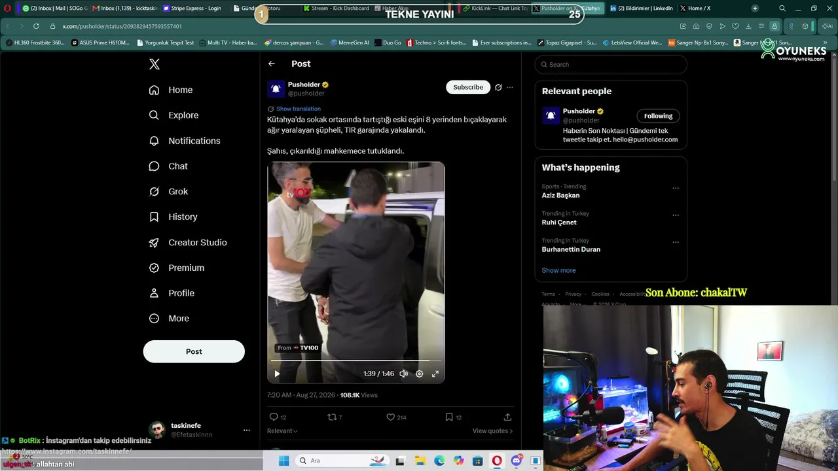The height and width of the screenshot is (471, 838).
Task: Go to Home in the sidebar
Action: coord(171,90)
